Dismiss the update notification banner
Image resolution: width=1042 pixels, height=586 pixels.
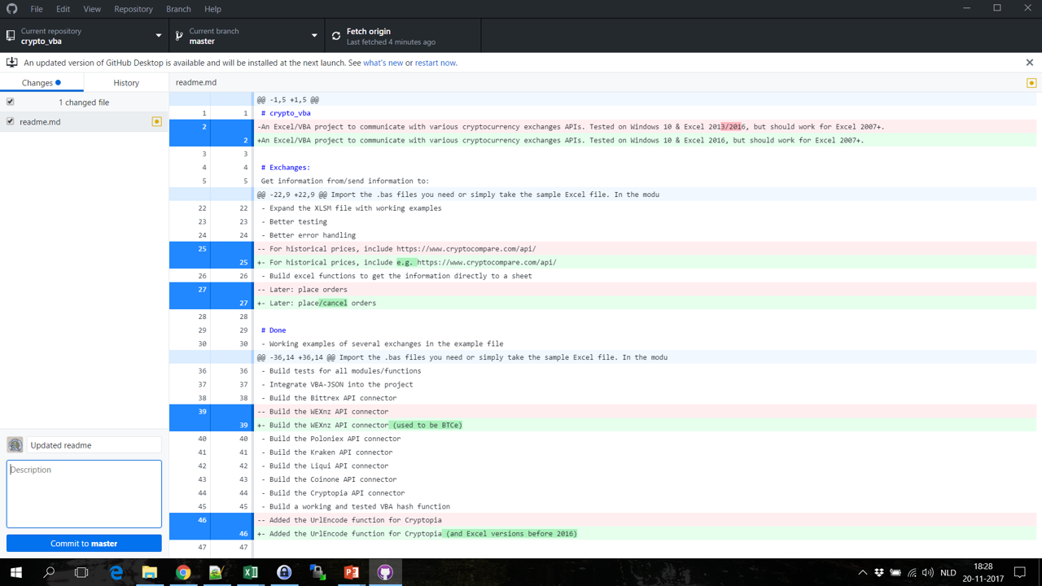click(1029, 63)
